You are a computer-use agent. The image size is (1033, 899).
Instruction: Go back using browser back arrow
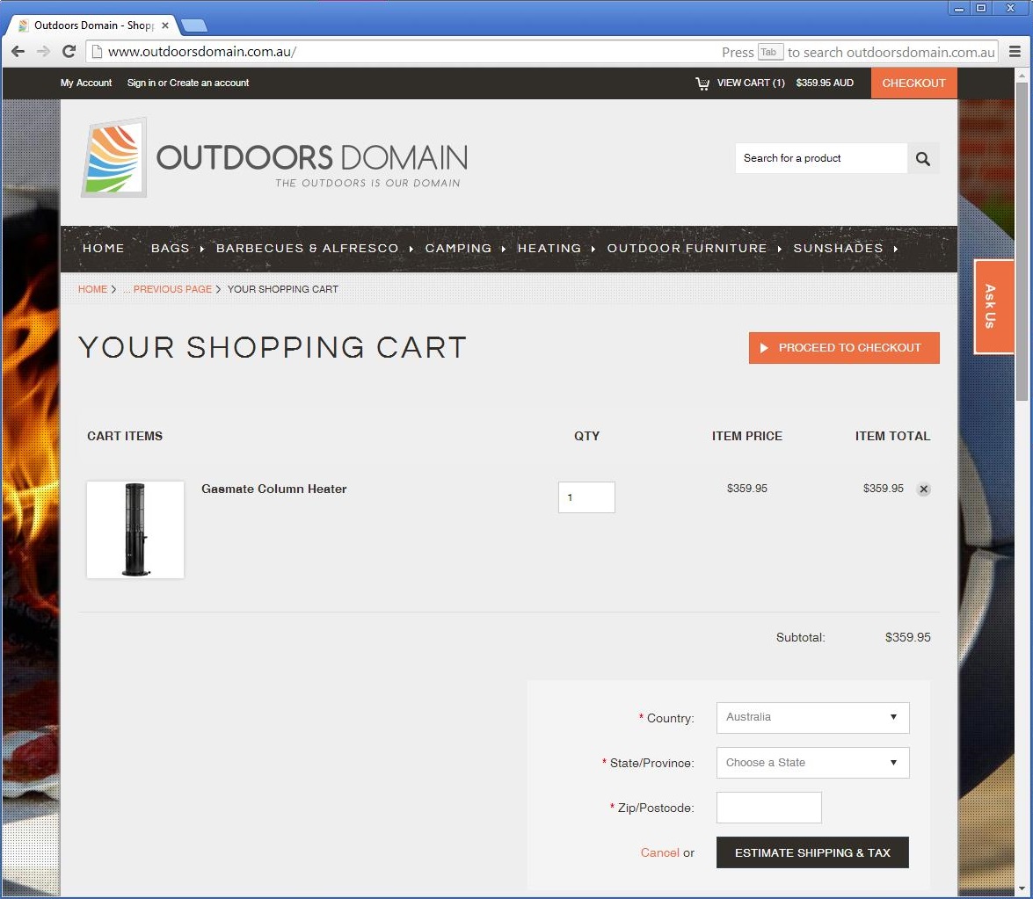point(18,52)
